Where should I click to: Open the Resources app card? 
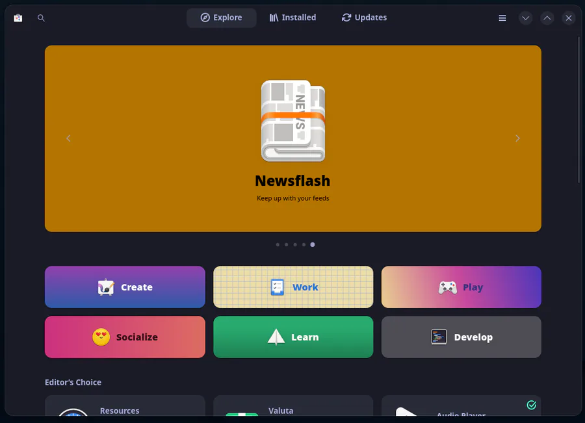125,405
